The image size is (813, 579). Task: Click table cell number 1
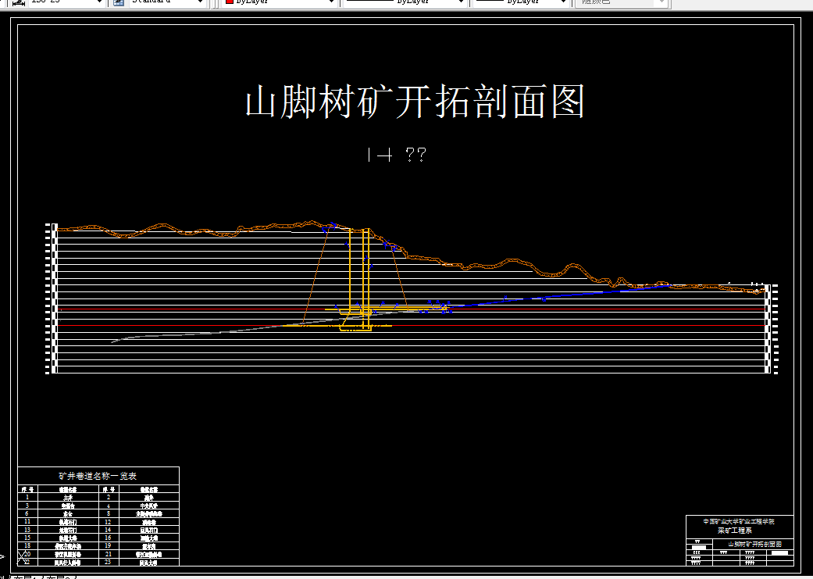pyautogui.click(x=27, y=497)
